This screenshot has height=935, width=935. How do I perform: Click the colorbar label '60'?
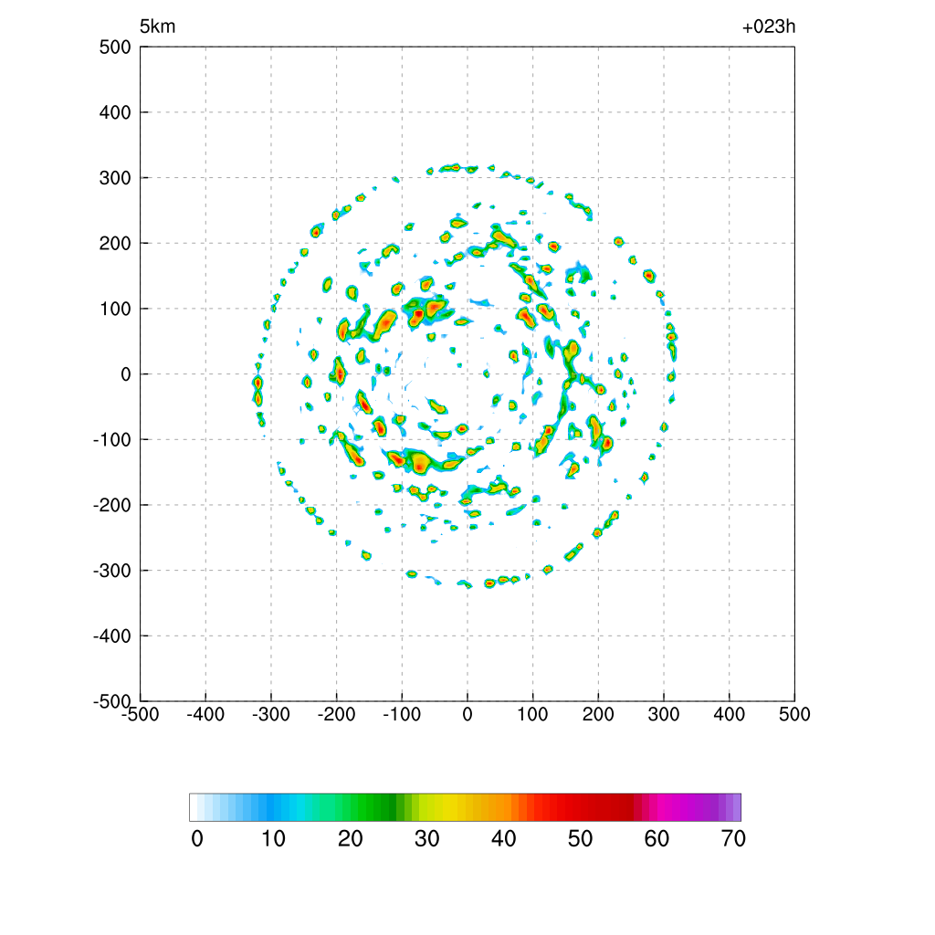pos(657,839)
